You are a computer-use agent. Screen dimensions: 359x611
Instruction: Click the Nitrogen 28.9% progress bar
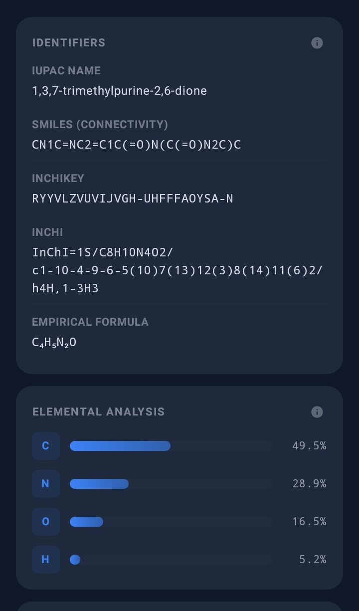pyautogui.click(x=171, y=484)
